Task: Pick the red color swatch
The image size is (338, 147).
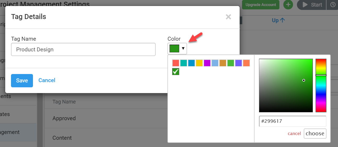Action: (176, 63)
